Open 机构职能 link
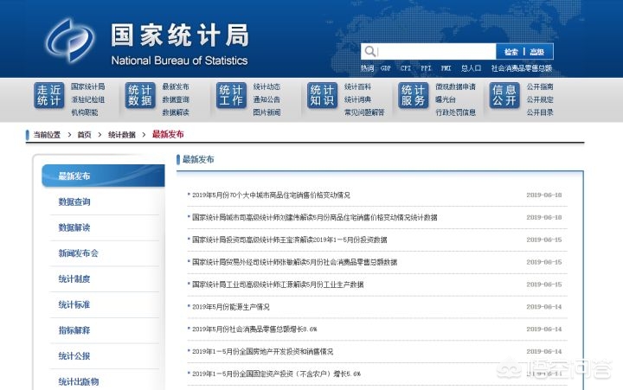The height and width of the screenshot is (390, 623). coord(85,112)
